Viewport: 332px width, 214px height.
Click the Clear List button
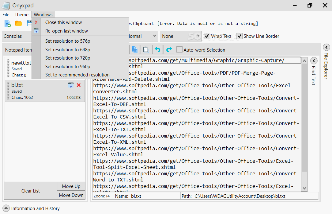31,191
